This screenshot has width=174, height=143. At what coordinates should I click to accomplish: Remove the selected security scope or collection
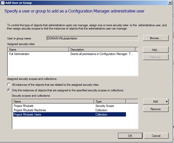(156, 109)
